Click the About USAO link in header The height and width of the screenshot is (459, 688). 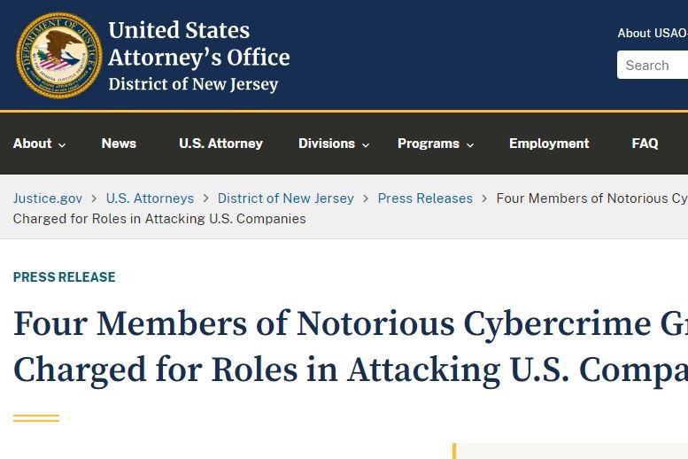pos(653,33)
